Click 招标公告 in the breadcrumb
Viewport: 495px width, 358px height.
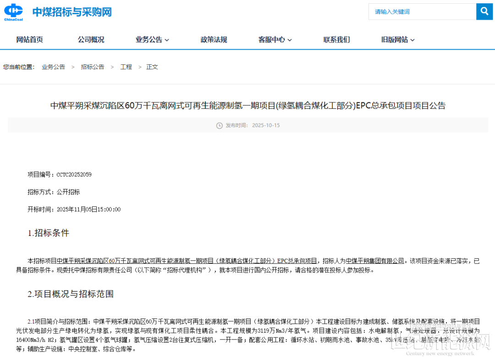[93, 67]
